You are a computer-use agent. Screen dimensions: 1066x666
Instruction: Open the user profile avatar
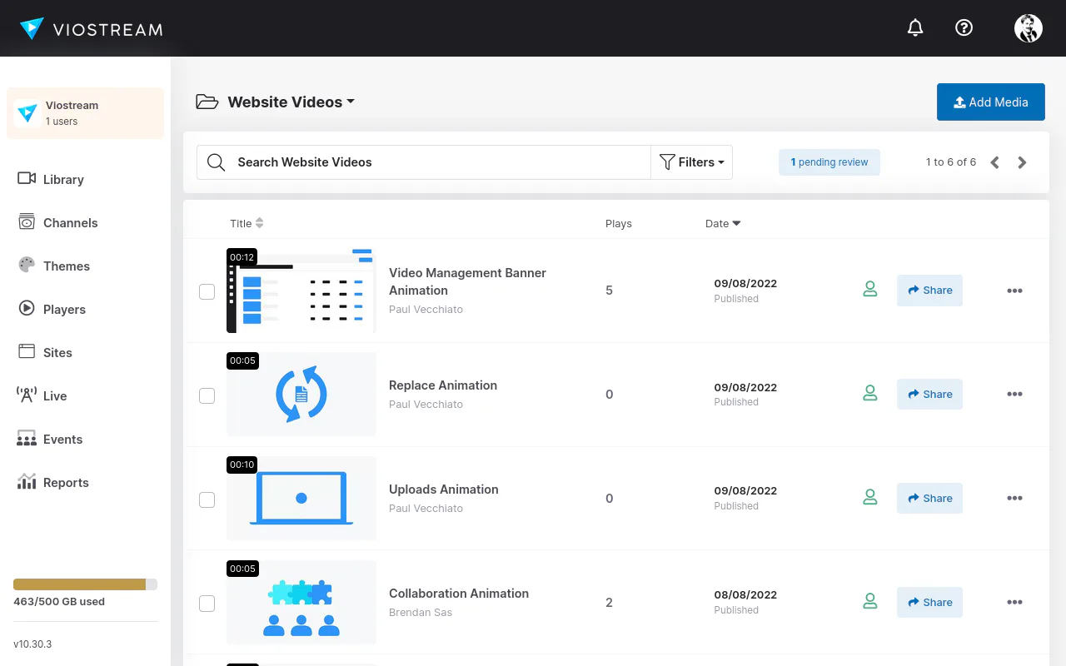1029,28
